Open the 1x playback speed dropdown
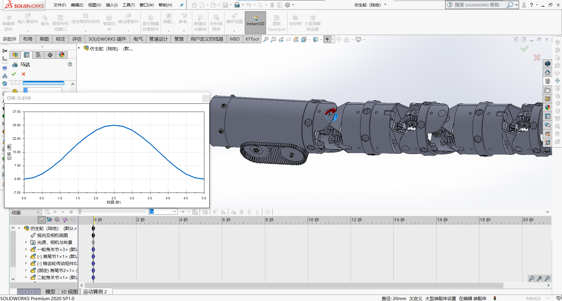 [163, 212]
